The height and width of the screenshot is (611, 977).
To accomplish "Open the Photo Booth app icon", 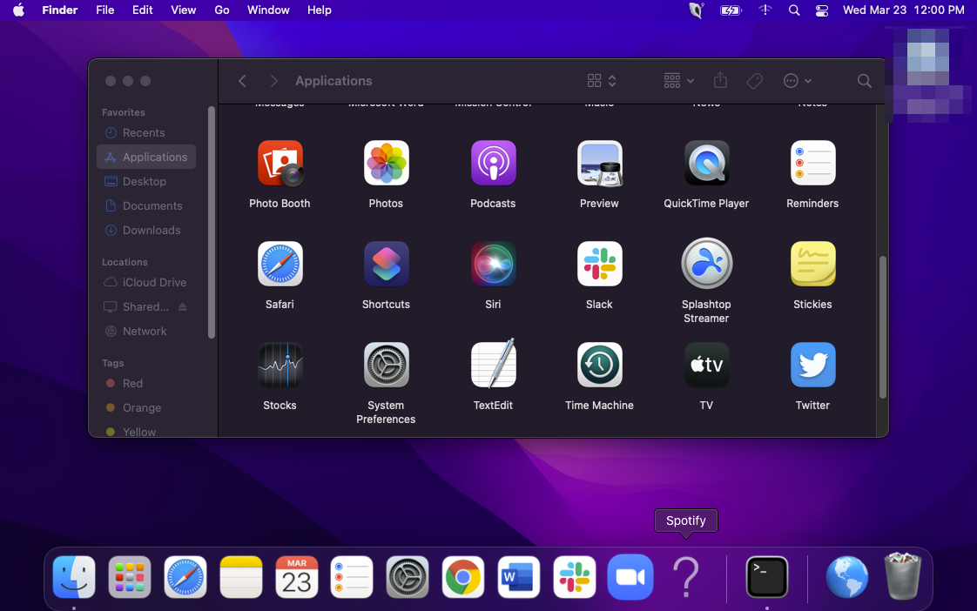I will coord(280,163).
